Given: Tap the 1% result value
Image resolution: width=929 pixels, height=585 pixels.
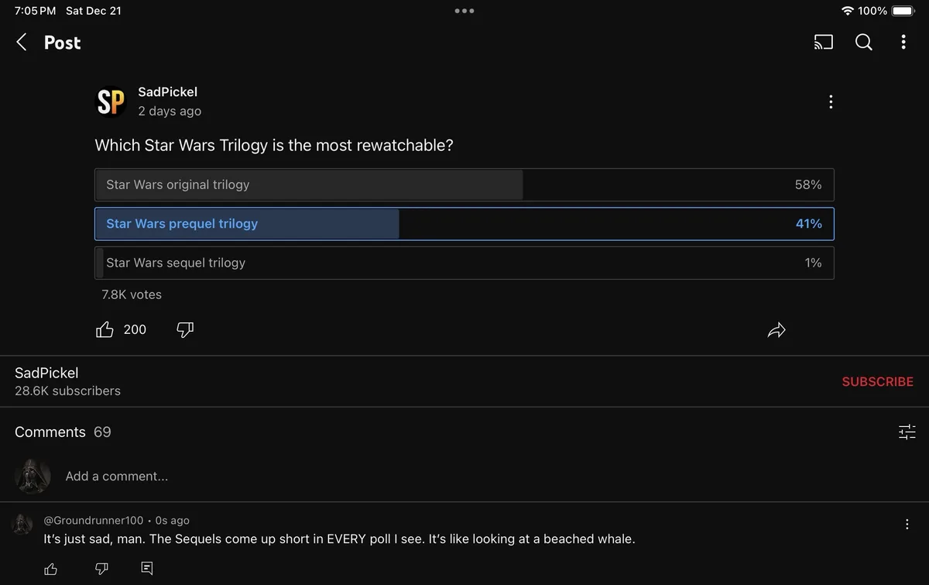Looking at the screenshot, I should (x=813, y=263).
